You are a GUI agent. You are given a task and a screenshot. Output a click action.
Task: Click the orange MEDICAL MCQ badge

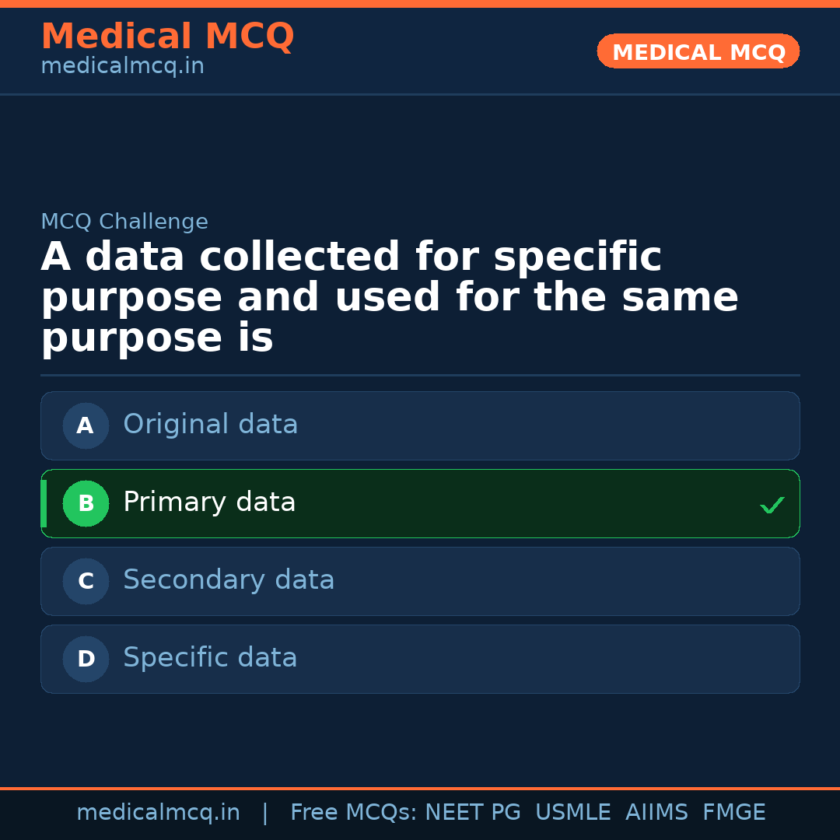click(698, 51)
